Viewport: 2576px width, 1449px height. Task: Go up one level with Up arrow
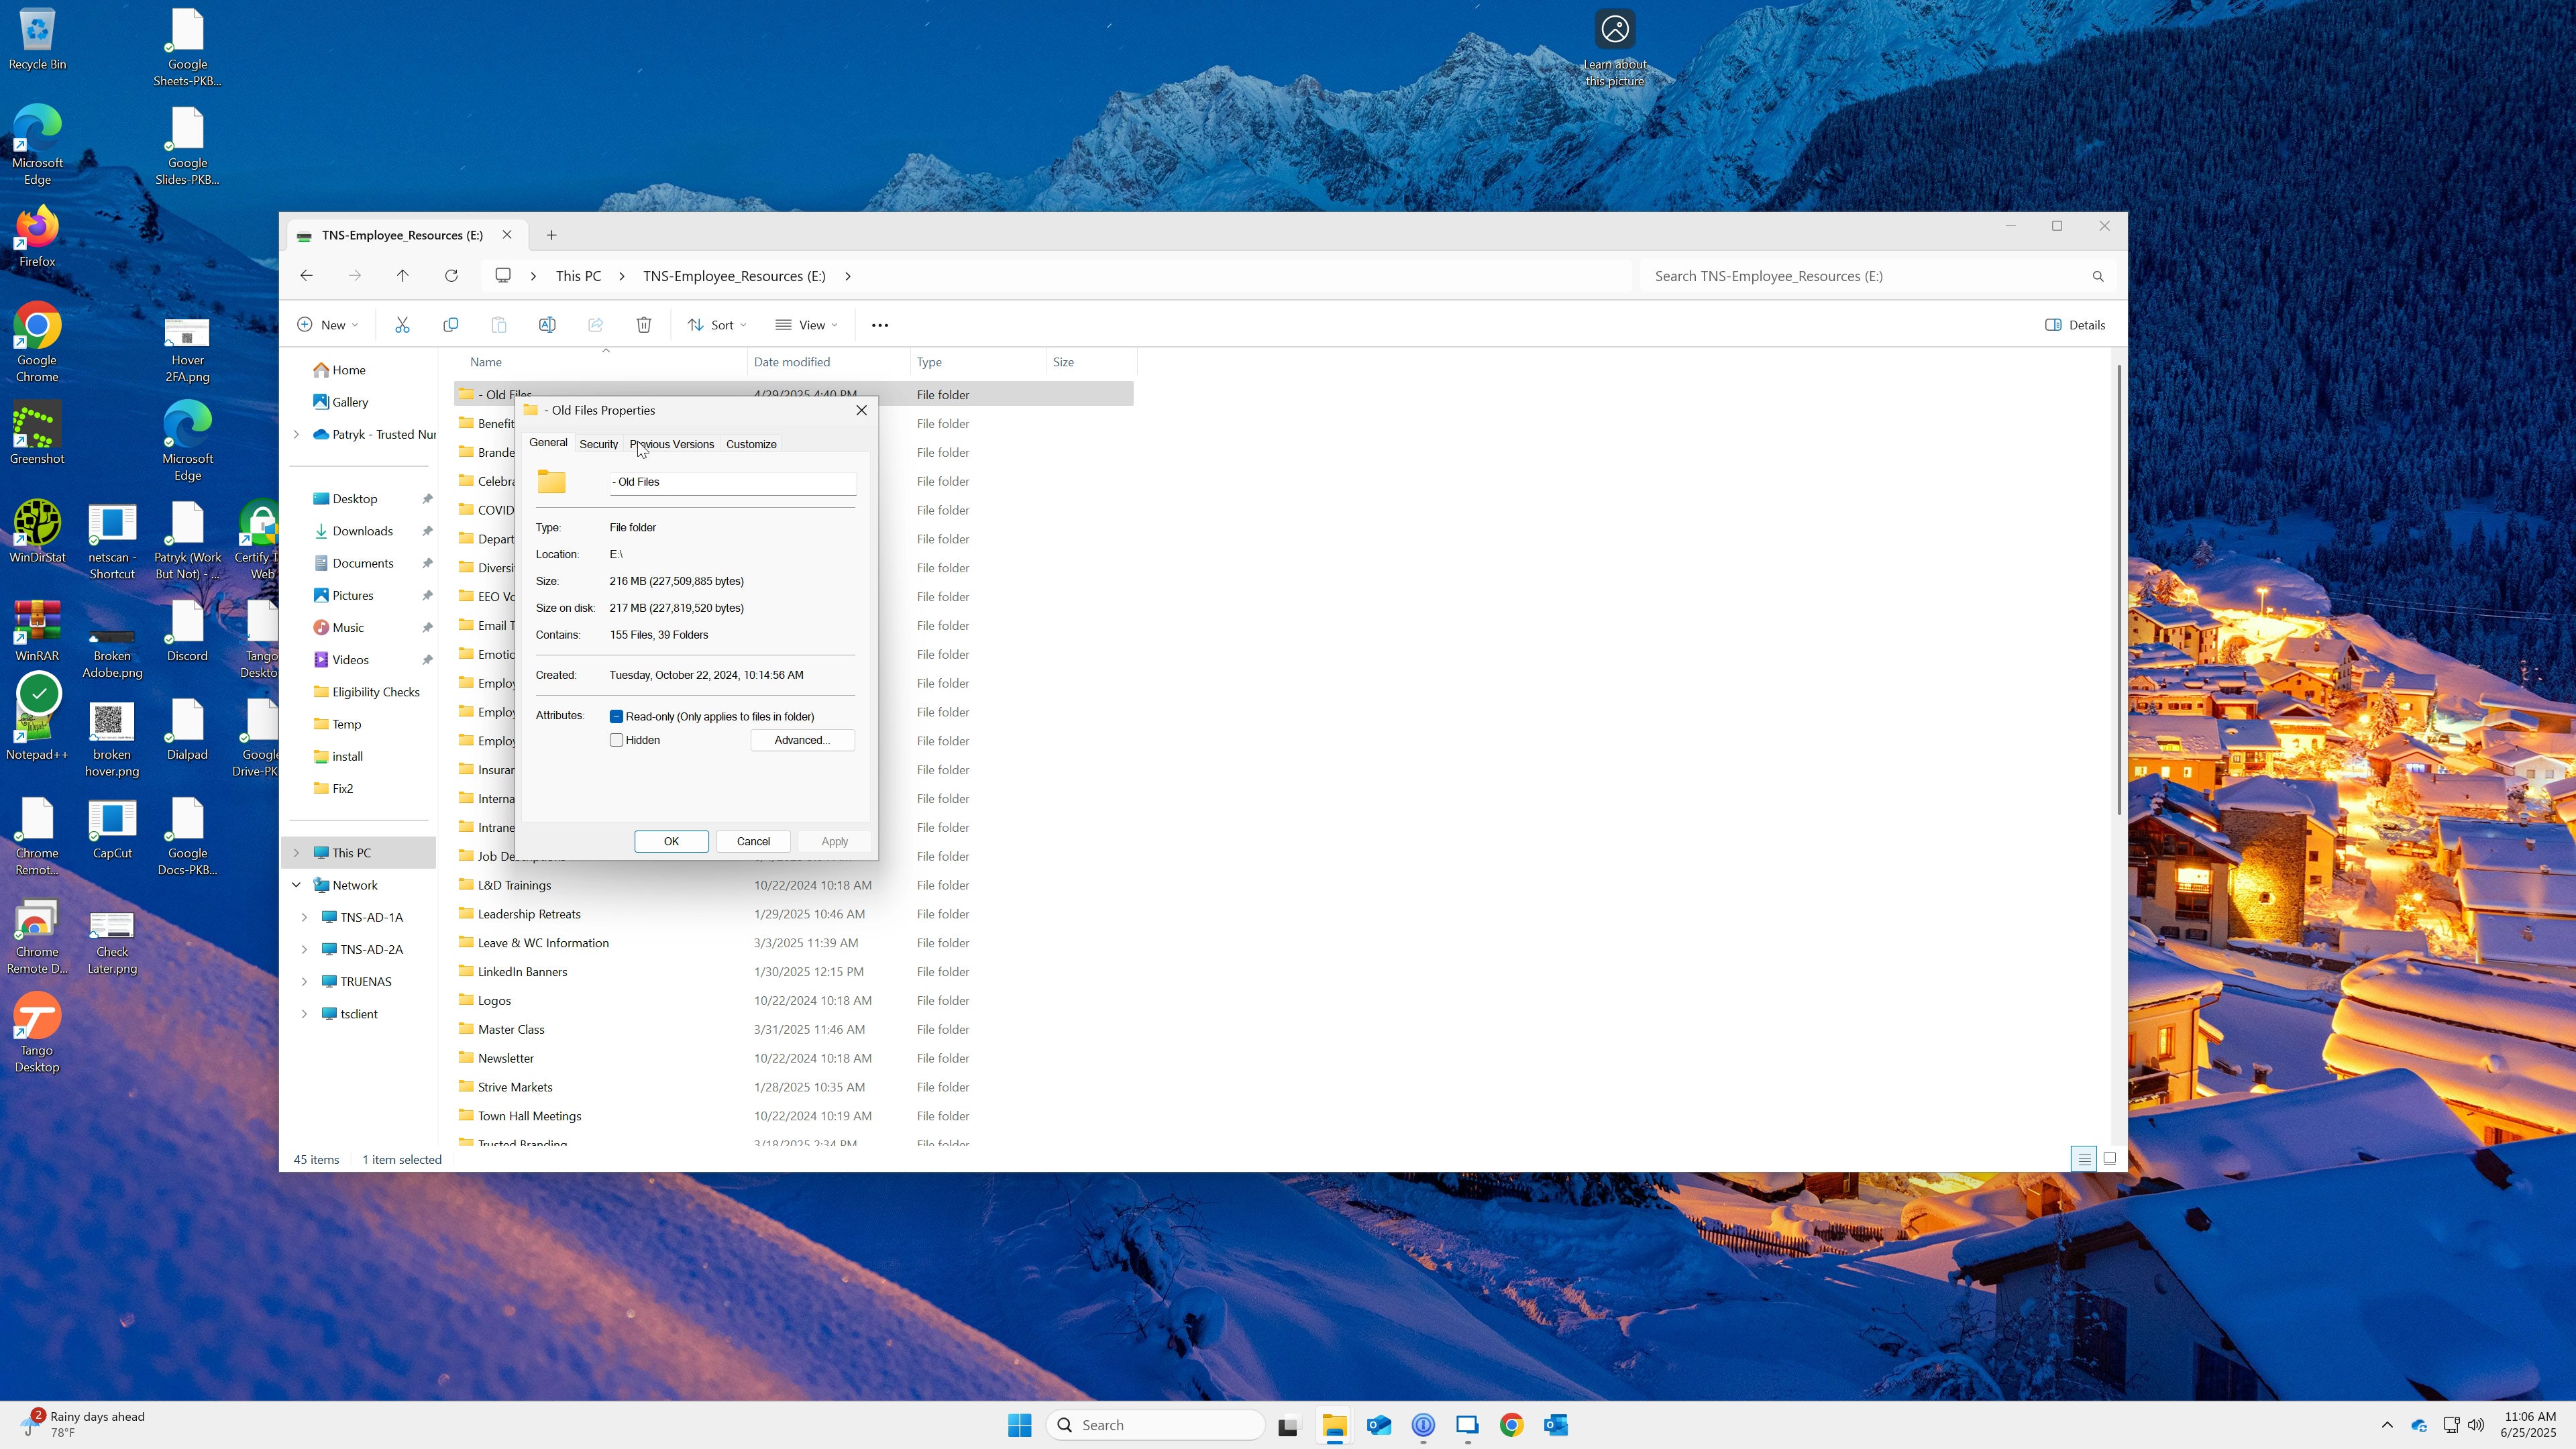403,276
